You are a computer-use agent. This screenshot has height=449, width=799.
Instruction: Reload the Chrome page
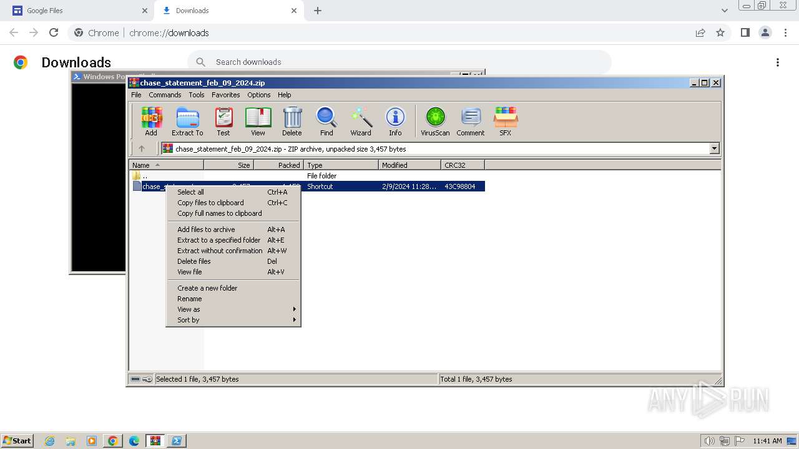(x=54, y=32)
